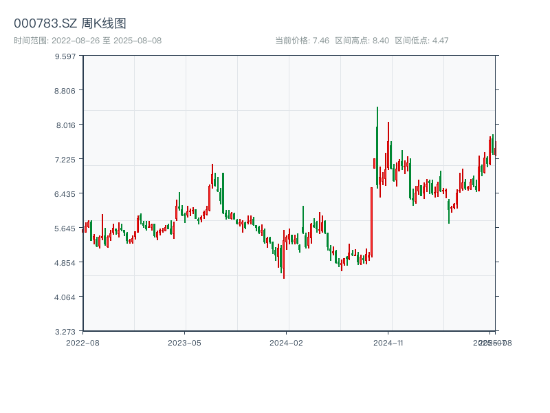Click the time range text starting 2022-08-26
This screenshot has height=413, width=550.
[88, 41]
